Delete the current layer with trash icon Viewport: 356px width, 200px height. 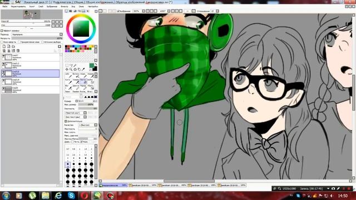tap(18, 51)
